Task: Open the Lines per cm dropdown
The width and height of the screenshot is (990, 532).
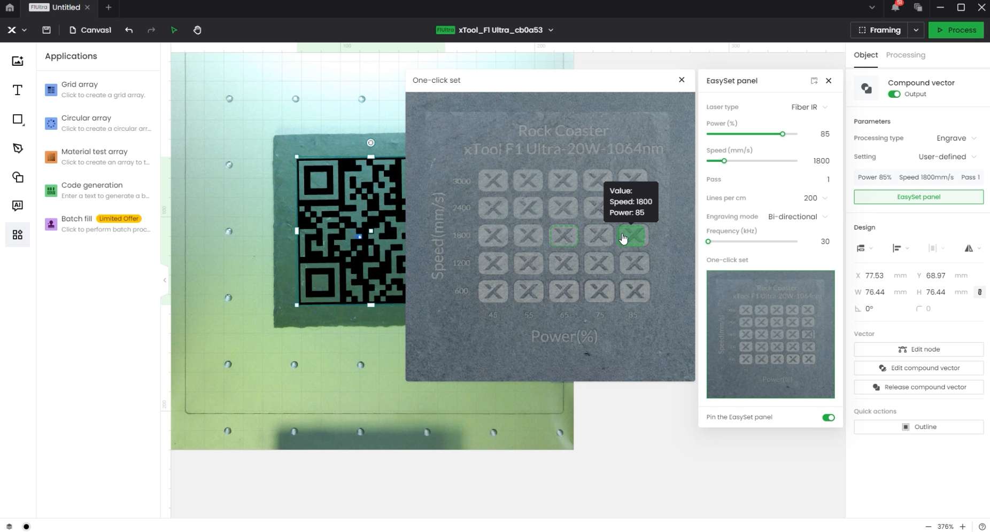Action: [x=816, y=198]
